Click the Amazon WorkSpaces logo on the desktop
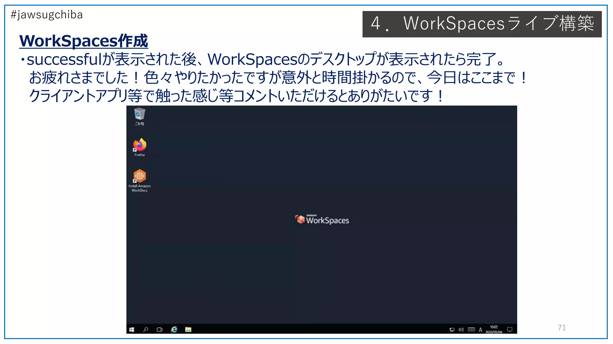Image resolution: width=613 pixels, height=344 pixels. pyautogui.click(x=322, y=219)
